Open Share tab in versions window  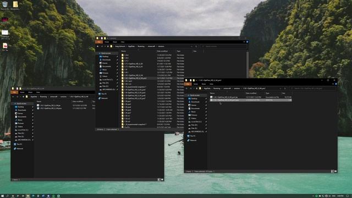pyautogui.click(x=115, y=42)
